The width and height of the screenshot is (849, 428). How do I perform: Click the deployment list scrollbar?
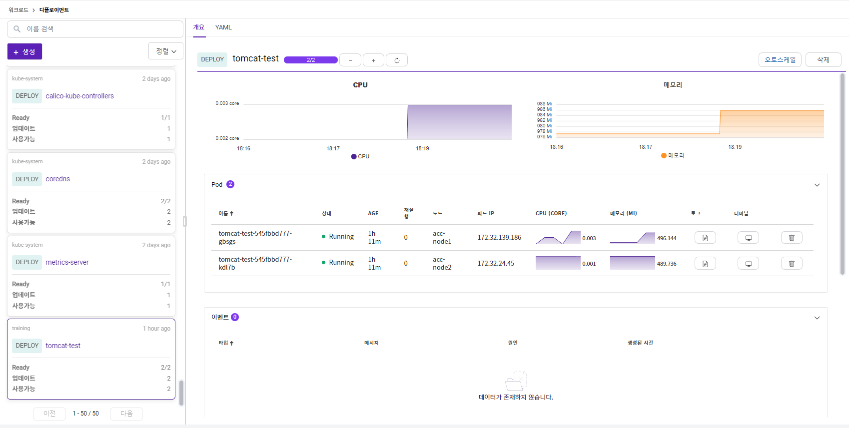click(x=181, y=393)
